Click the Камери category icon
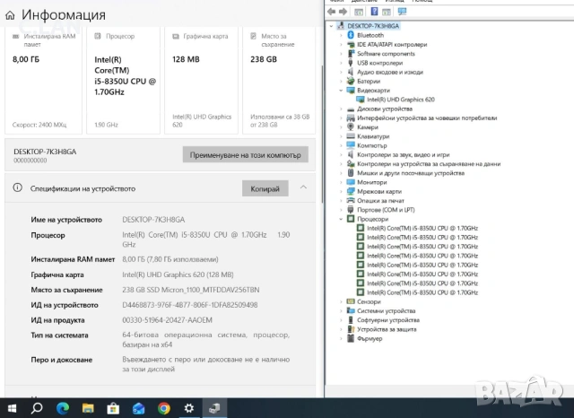 point(351,127)
